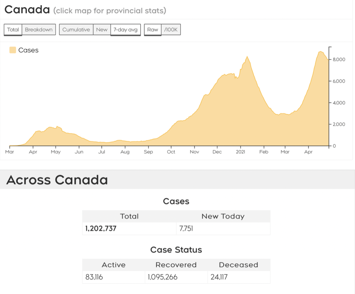The width and height of the screenshot is (355, 294).
Task: Click the Jun x-axis label
Action: 79,152
